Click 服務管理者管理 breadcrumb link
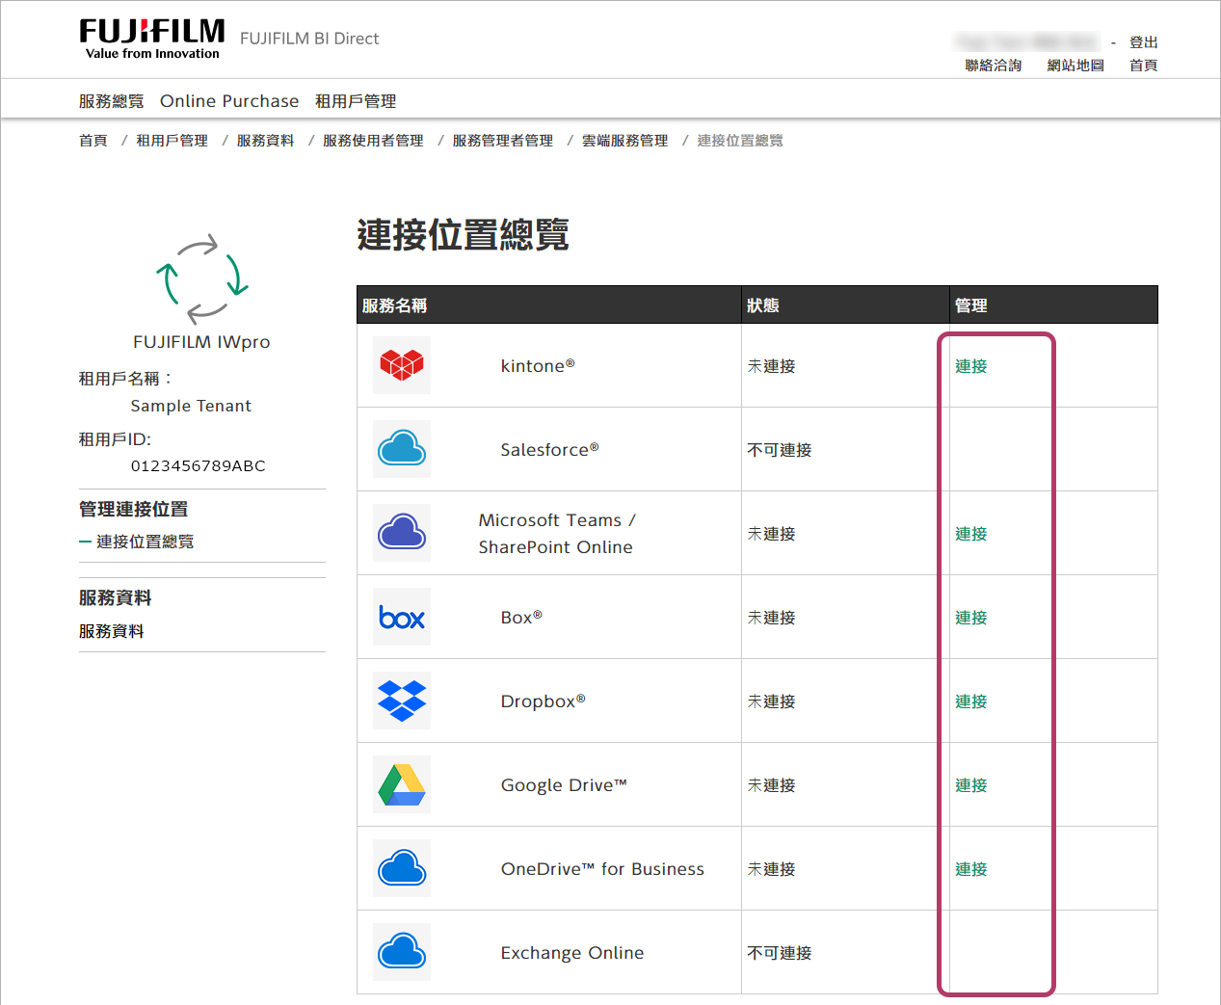Image resolution: width=1221 pixels, height=1005 pixels. pos(502,141)
